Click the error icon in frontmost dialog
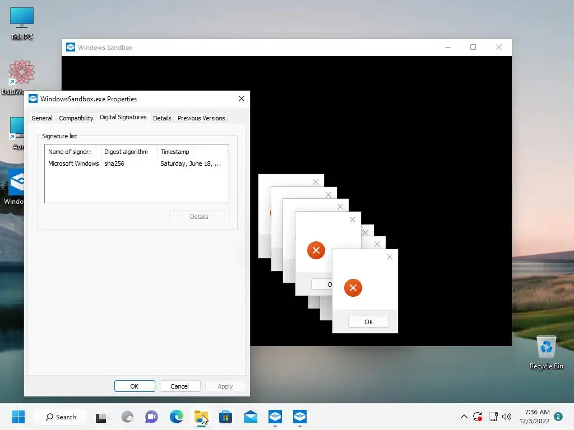The height and width of the screenshot is (430, 574). (x=353, y=288)
